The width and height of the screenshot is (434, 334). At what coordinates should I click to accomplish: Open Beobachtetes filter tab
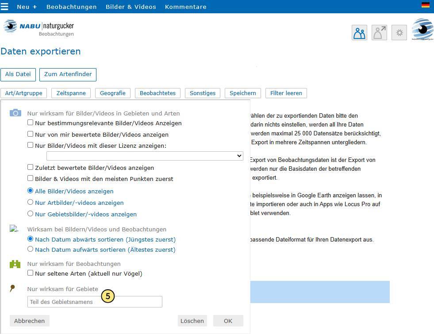[157, 93]
